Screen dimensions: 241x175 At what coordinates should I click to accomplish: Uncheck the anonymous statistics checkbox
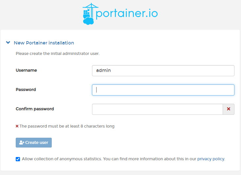pyautogui.click(x=18, y=159)
